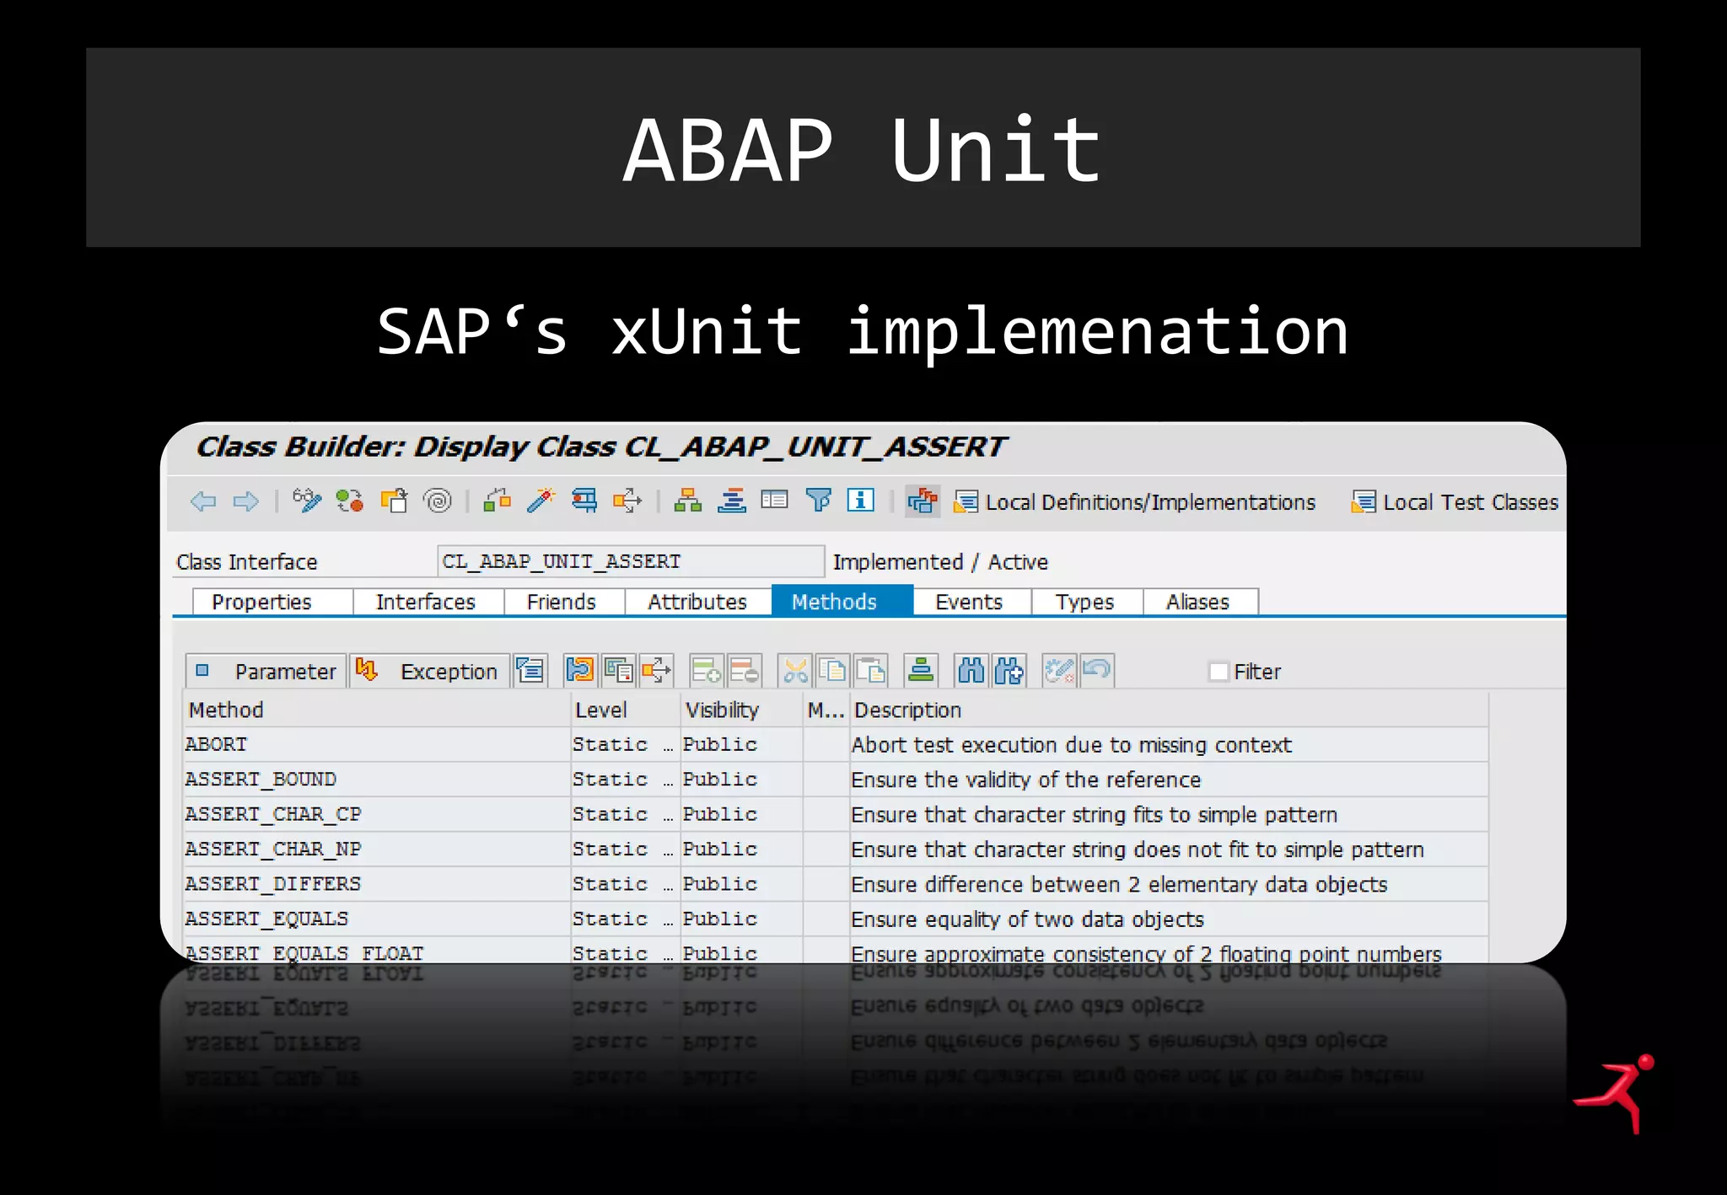1727x1195 pixels.
Task: Click the green stacked Sort icon
Action: [x=921, y=671]
